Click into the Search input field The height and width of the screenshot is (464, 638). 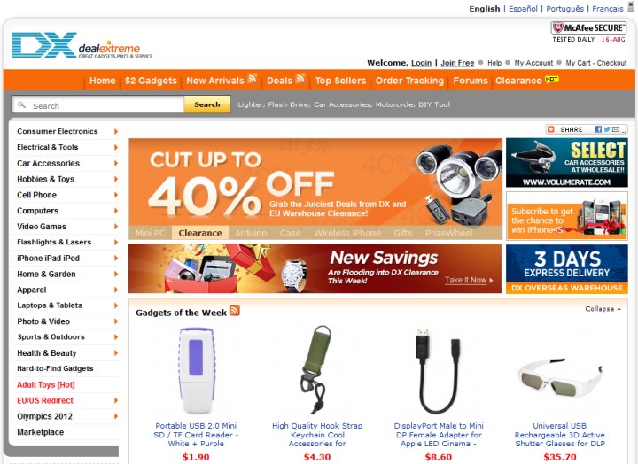(x=98, y=104)
